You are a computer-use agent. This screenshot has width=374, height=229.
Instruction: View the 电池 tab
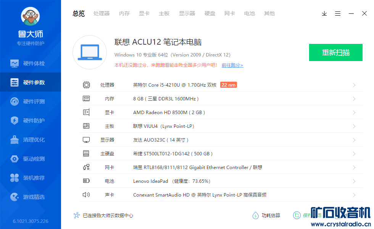tap(250, 14)
